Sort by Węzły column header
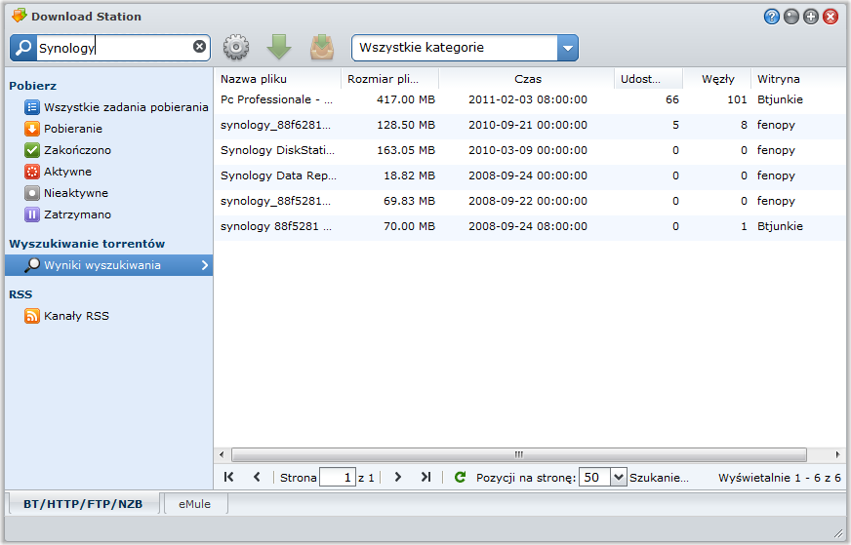The height and width of the screenshot is (545, 851). 717,79
